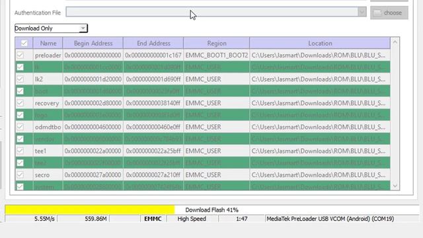Click end address 0x0000000027a210ff
Viewport: 423px width, 238px height.
(x=153, y=175)
